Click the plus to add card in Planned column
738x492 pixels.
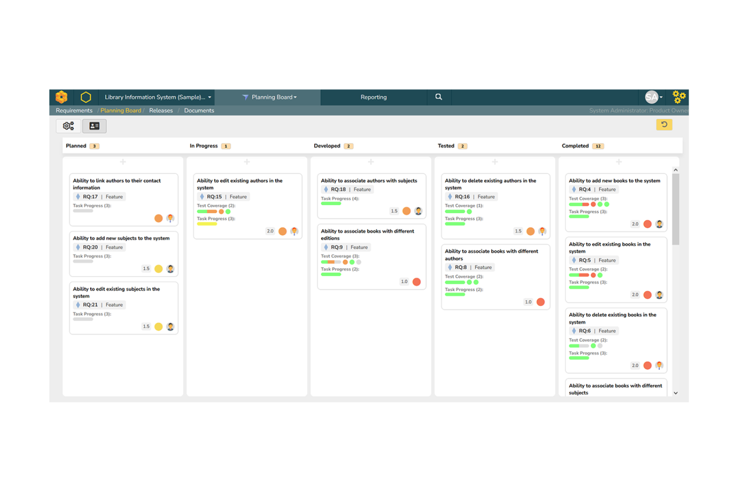(123, 162)
